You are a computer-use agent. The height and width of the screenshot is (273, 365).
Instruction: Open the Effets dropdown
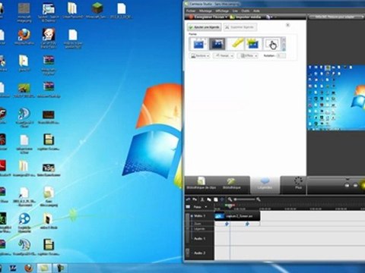pyautogui.click(x=248, y=55)
